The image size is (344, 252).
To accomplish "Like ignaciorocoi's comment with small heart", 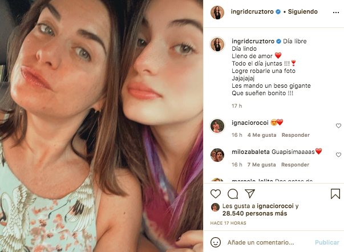I will (x=338, y=125).
